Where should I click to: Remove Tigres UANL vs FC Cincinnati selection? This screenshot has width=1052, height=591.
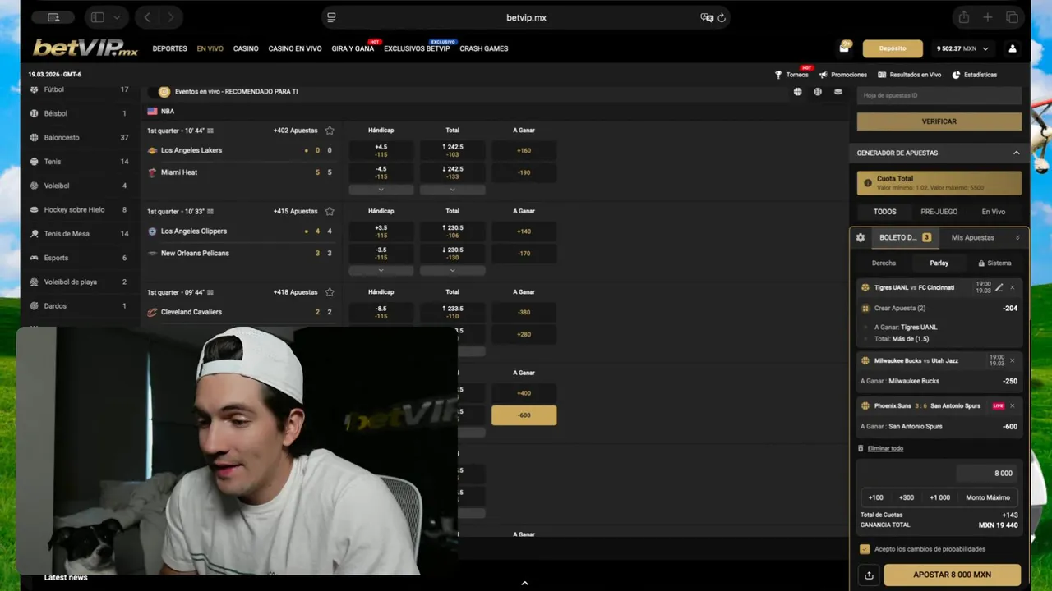tap(1012, 287)
